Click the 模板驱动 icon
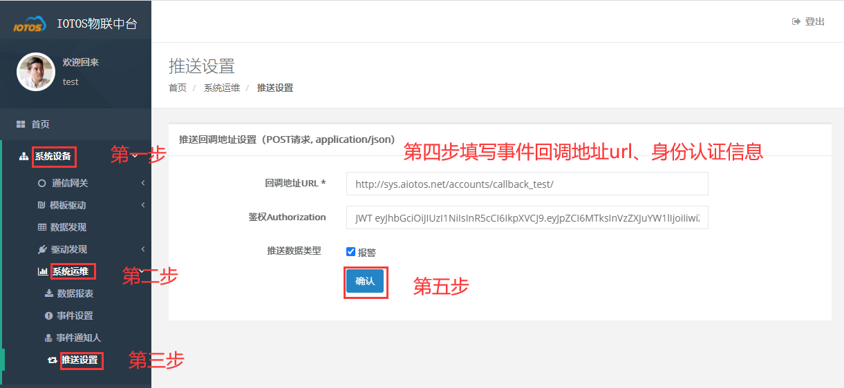The height and width of the screenshot is (388, 844). click(x=41, y=205)
